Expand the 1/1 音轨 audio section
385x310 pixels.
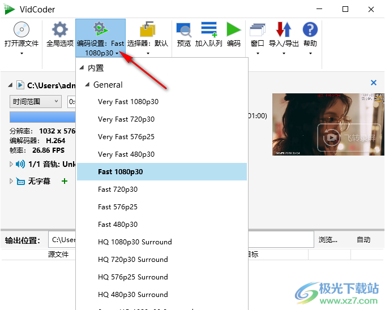(11, 164)
